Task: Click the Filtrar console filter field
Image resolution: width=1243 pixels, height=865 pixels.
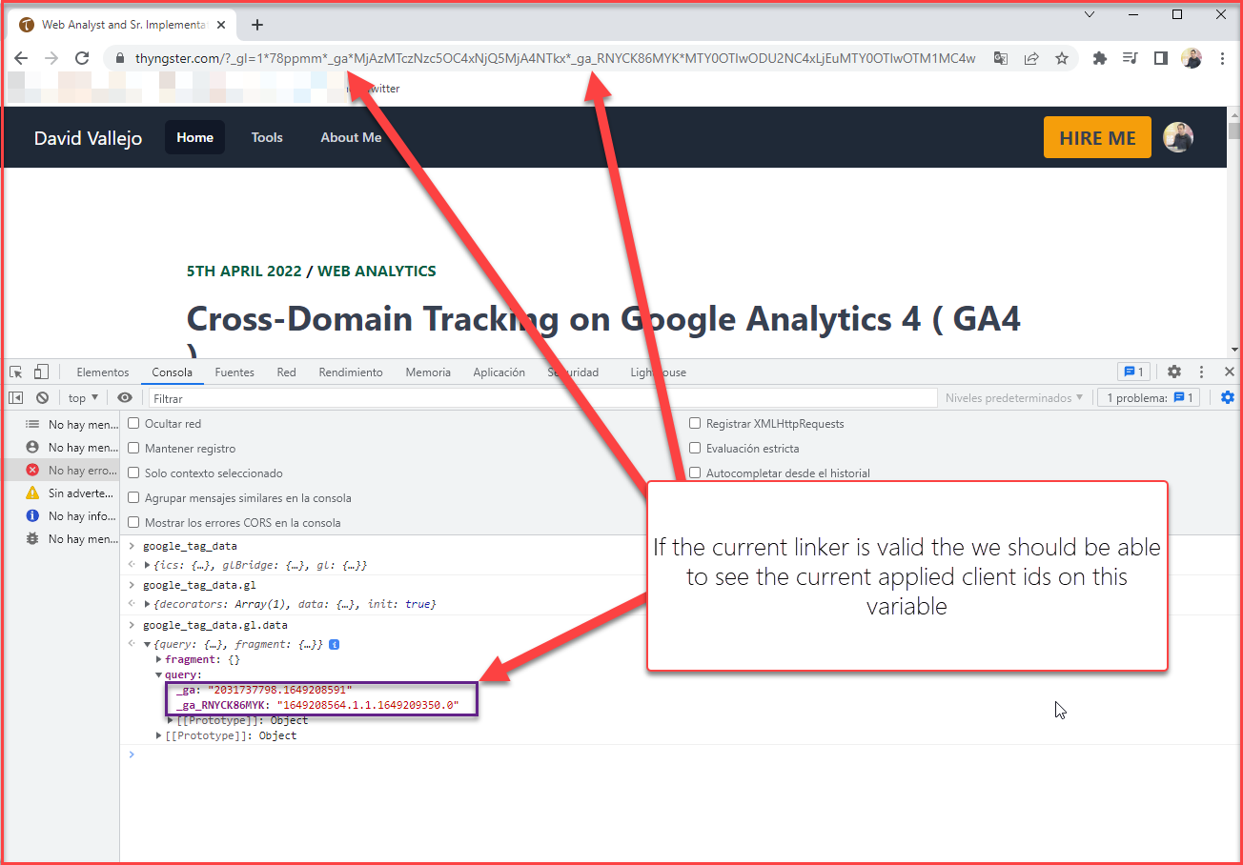Action: pyautogui.click(x=541, y=398)
